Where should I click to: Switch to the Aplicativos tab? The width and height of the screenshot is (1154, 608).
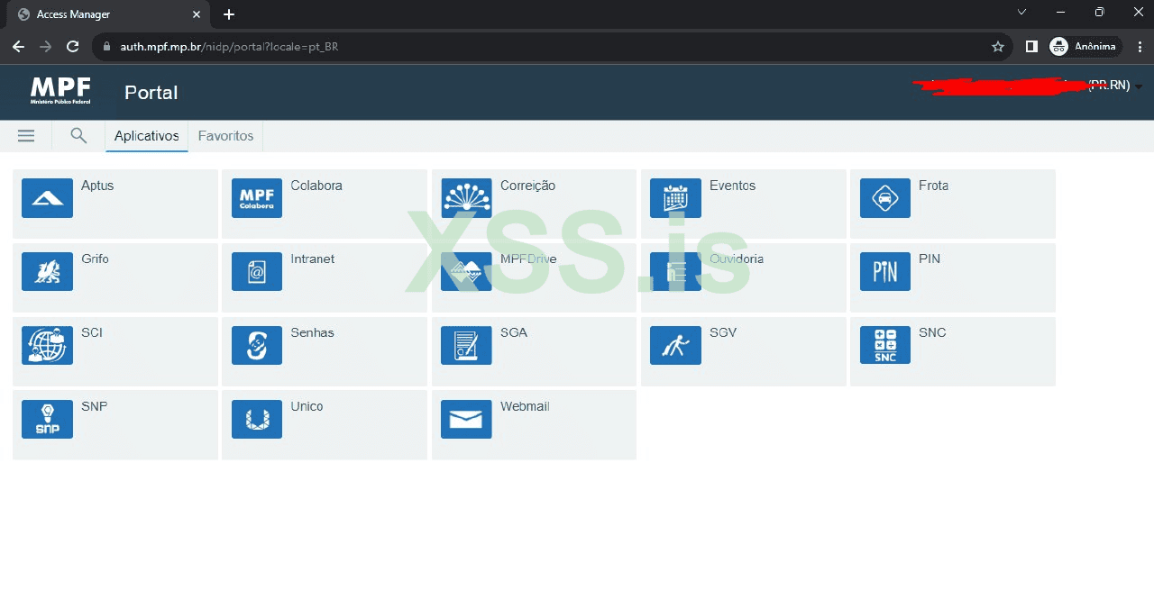(147, 136)
